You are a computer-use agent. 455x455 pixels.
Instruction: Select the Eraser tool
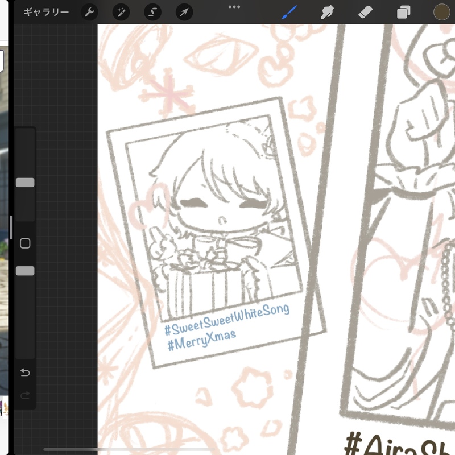(365, 13)
